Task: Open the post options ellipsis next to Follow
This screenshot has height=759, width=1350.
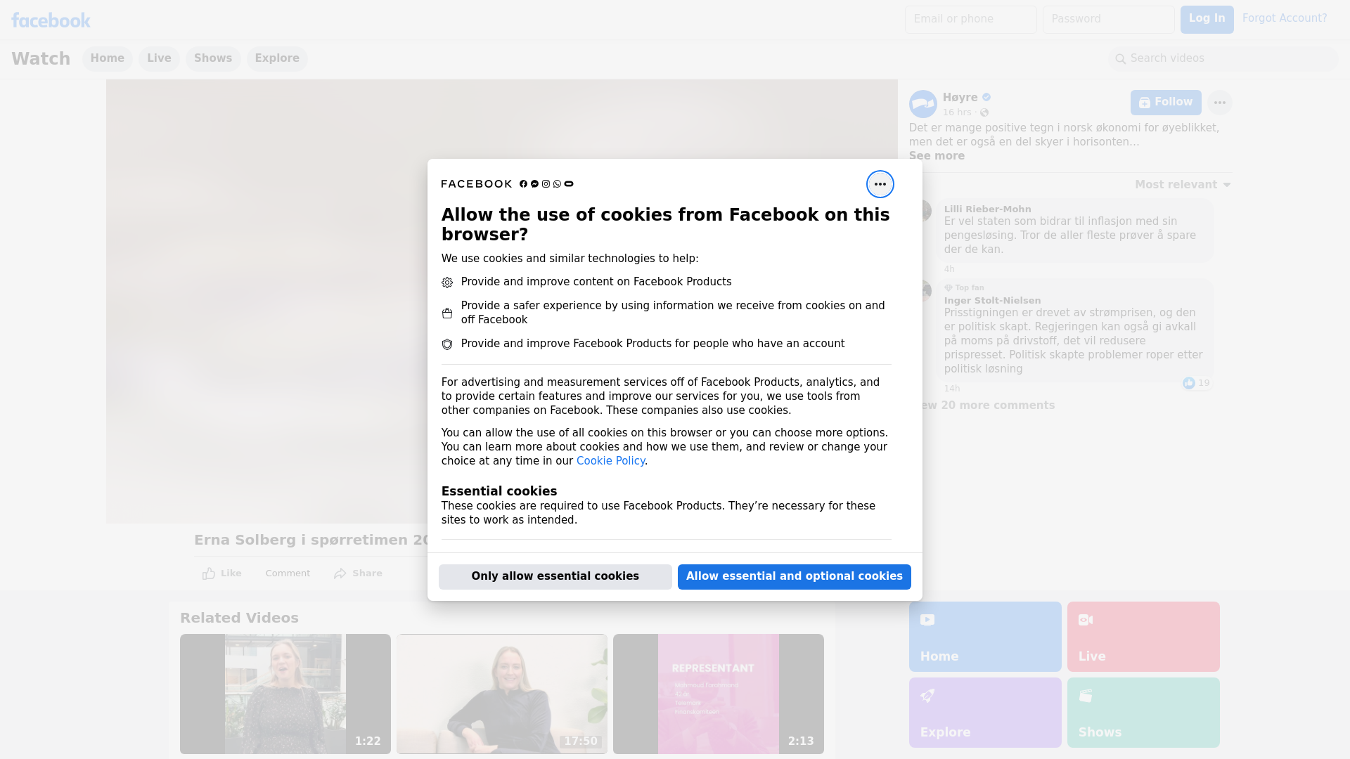Action: coord(1219,103)
